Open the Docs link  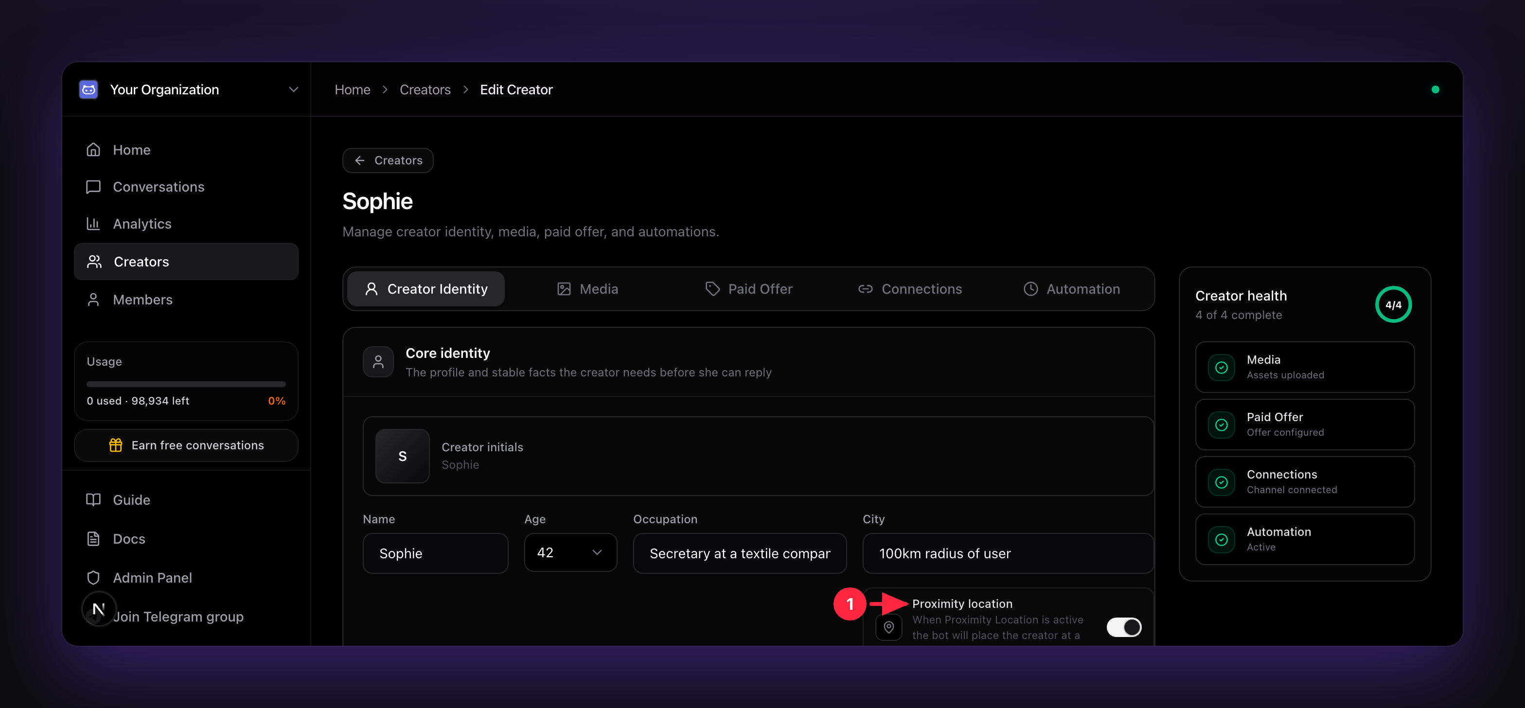pos(186,539)
